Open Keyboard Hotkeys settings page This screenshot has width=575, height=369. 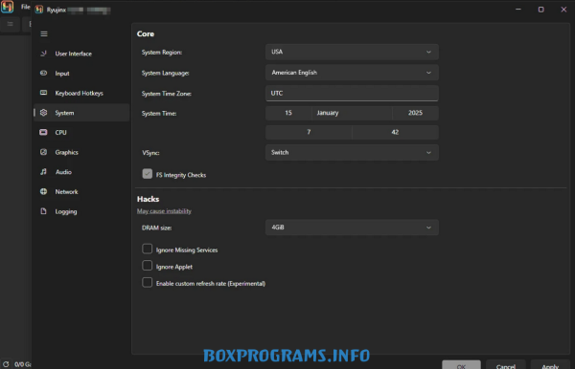click(81, 93)
